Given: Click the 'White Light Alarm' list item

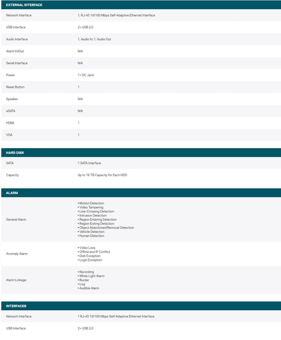Looking at the screenshot, I should (x=92, y=276).
